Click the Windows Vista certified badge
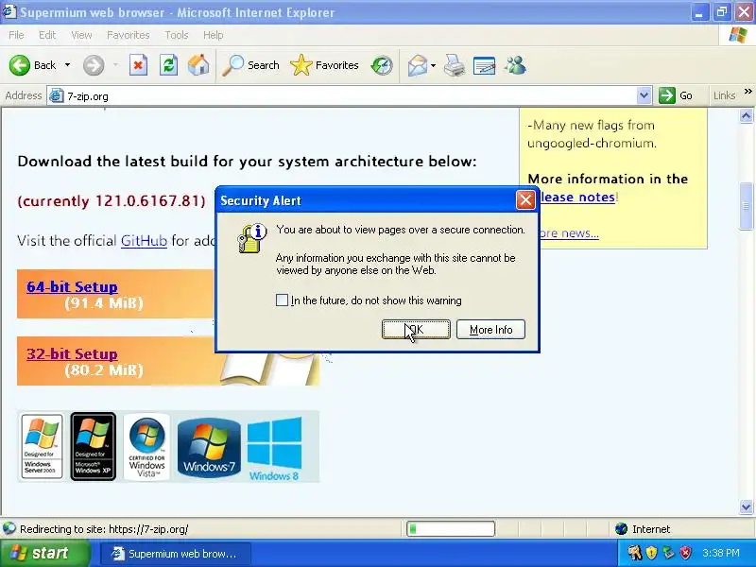The image size is (756, 567). (x=147, y=447)
